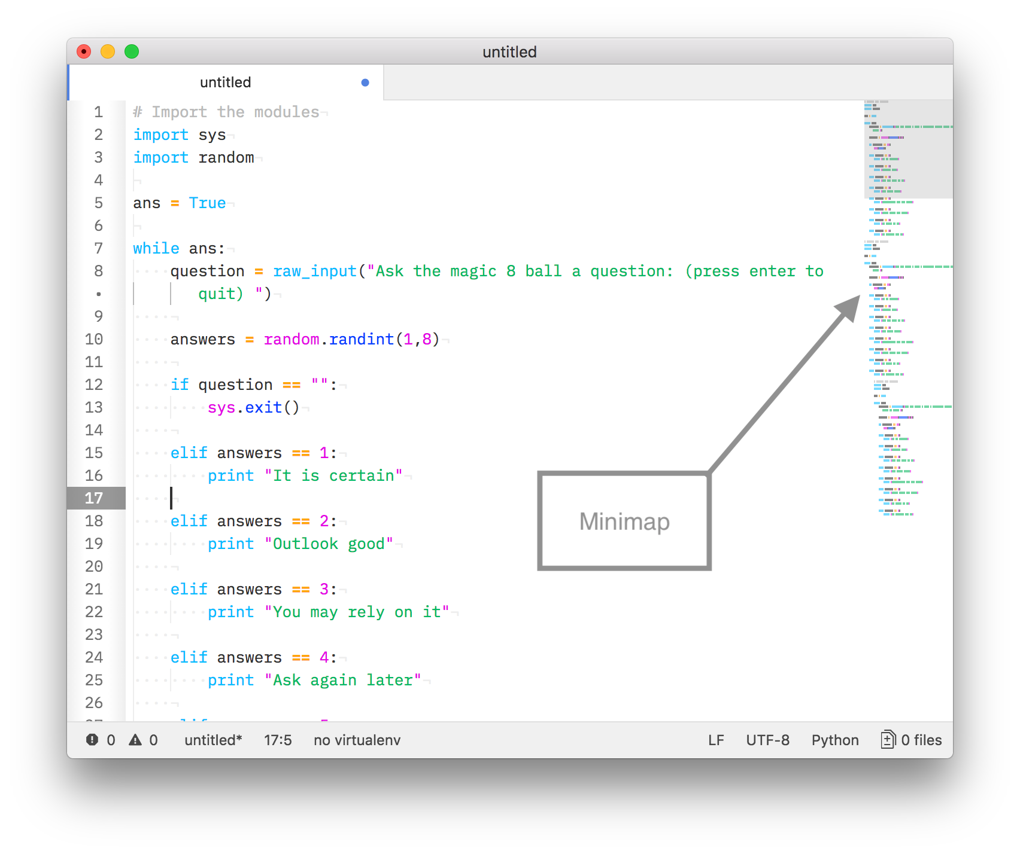Click the linter errors icon in status bar
Image resolution: width=1020 pixels, height=854 pixels.
point(92,740)
